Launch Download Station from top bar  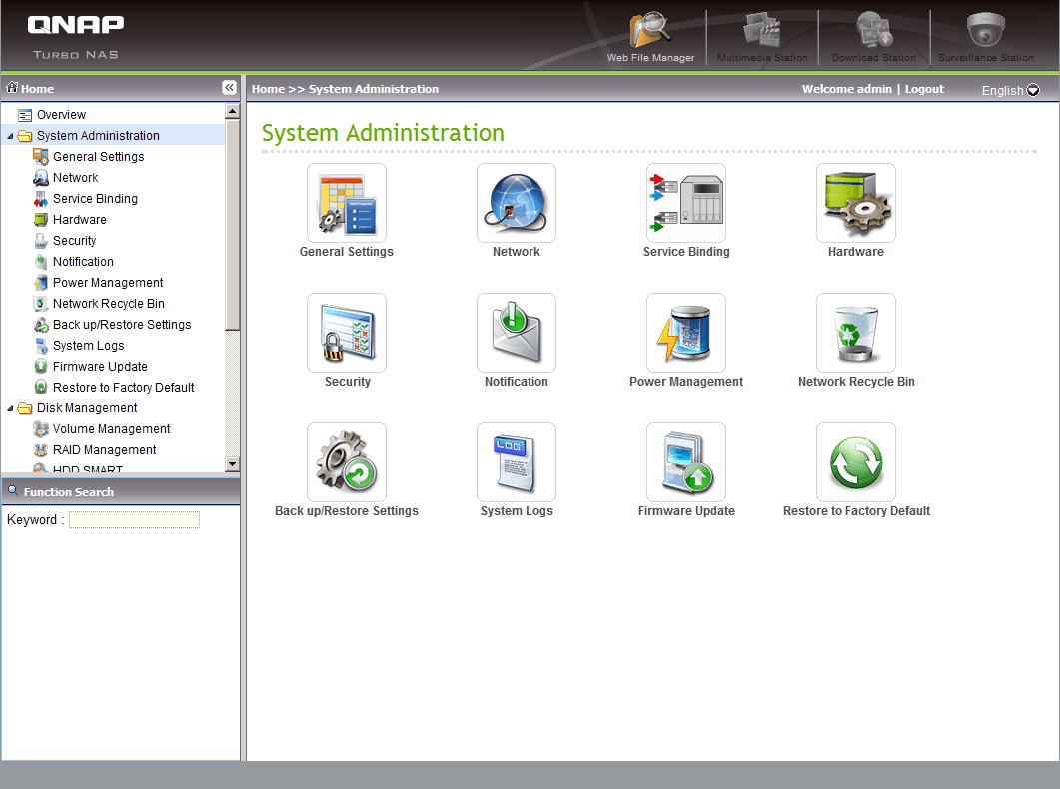coord(874,37)
